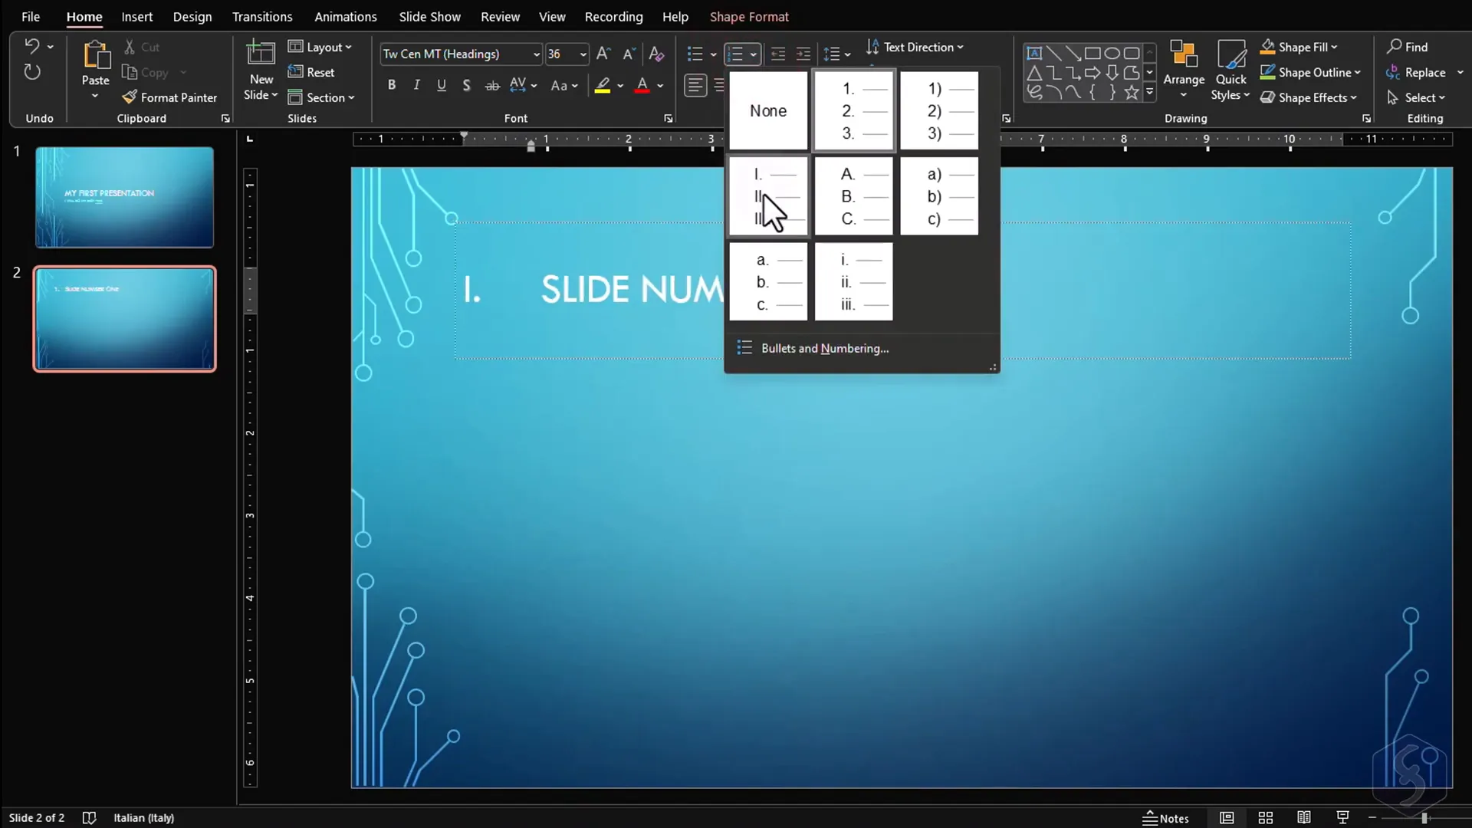This screenshot has height=828, width=1472.
Task: Apply the yellow text highlight color
Action: coord(603,85)
